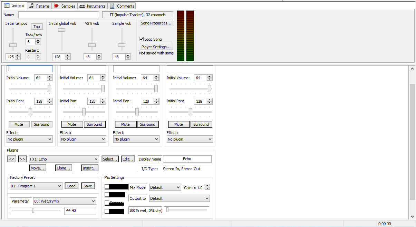Open the Samples tab
416x227 pixels.
[65, 6]
